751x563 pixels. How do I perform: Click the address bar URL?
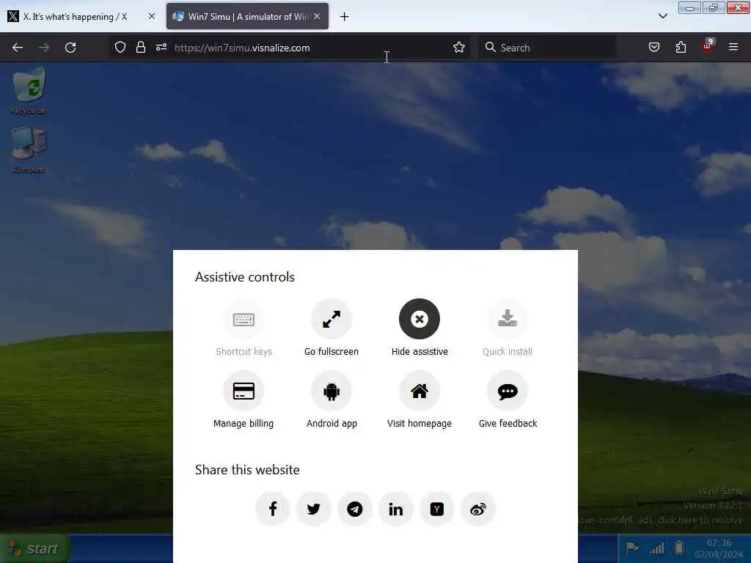click(242, 48)
